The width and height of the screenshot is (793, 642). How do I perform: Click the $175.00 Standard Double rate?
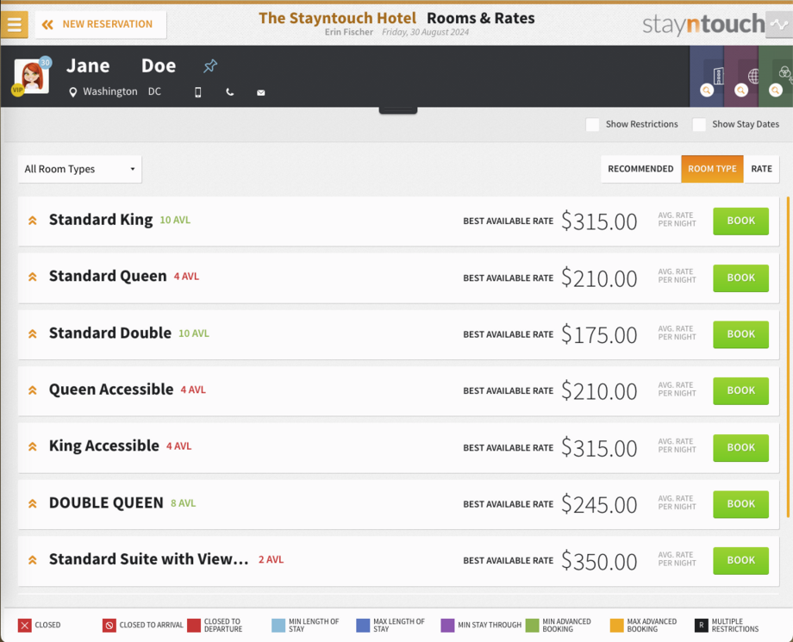coord(599,335)
